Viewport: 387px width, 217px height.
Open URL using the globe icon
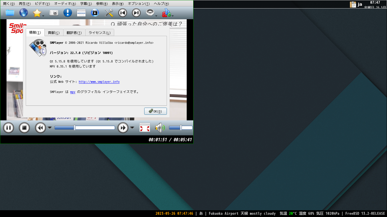[x=24, y=13]
